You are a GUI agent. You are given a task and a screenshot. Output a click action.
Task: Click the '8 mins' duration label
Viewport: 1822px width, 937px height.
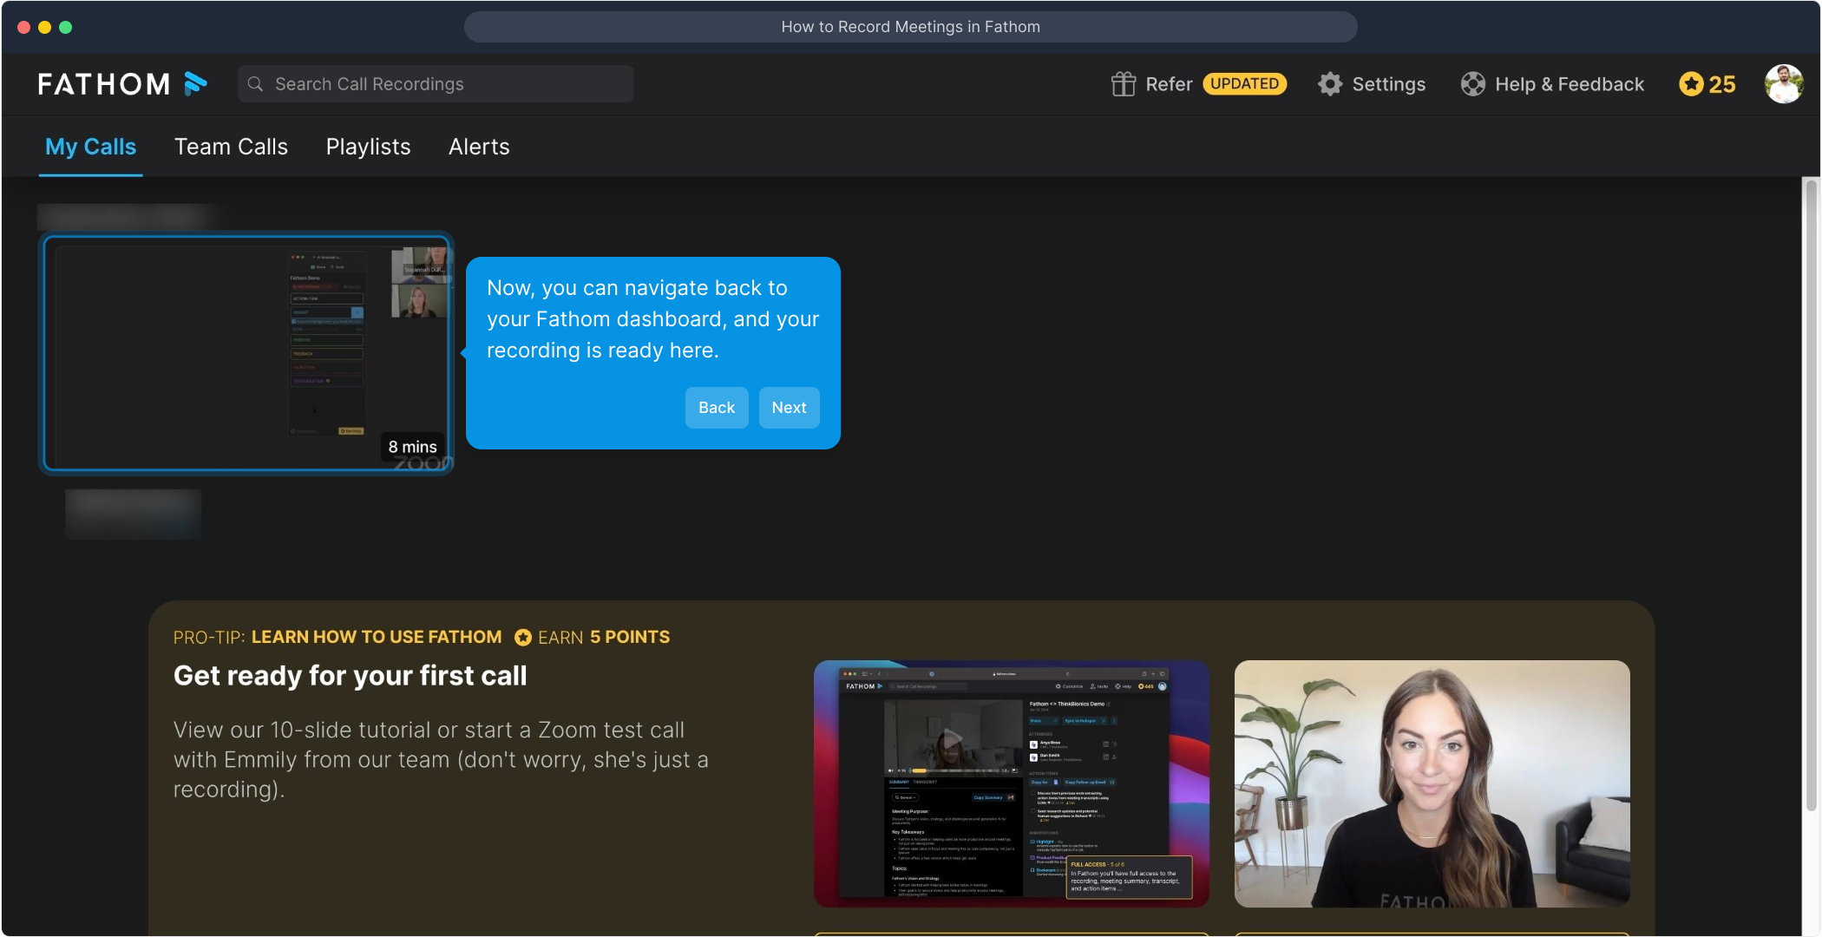pyautogui.click(x=412, y=447)
